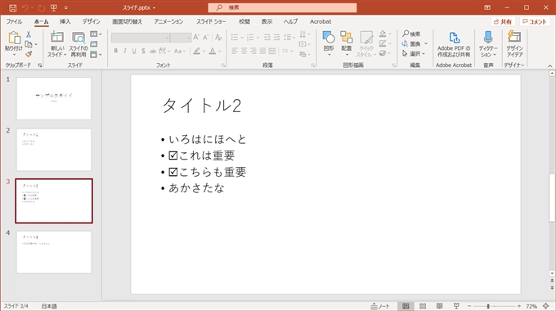
Task: Toggle Bold formatting
Action: pyautogui.click(x=116, y=51)
